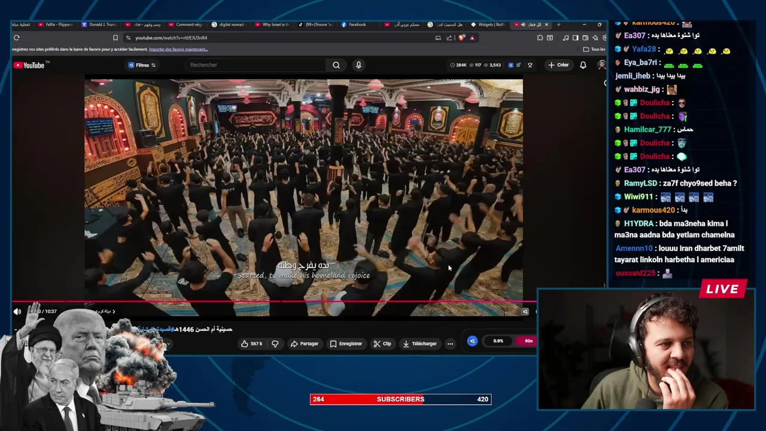The image size is (766, 431).
Task: Close the active YouTube tab
Action: (546, 25)
